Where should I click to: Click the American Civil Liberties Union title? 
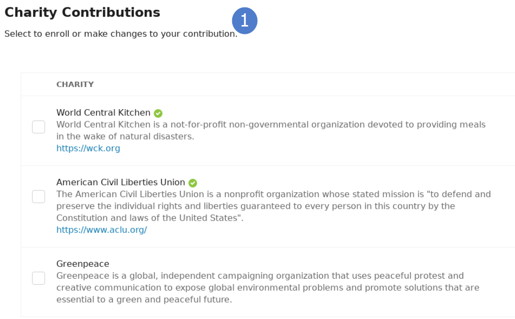click(x=121, y=183)
